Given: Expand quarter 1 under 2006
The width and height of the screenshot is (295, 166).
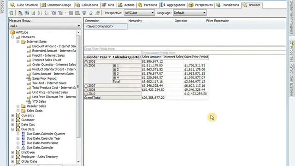Looking at the screenshot, I should 114,66.
